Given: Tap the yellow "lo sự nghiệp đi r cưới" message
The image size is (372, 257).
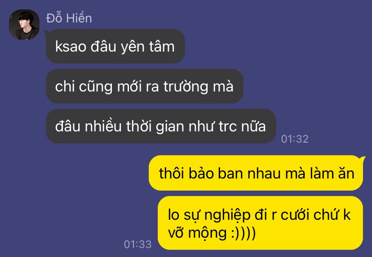Looking at the screenshot, I should click(260, 223).
